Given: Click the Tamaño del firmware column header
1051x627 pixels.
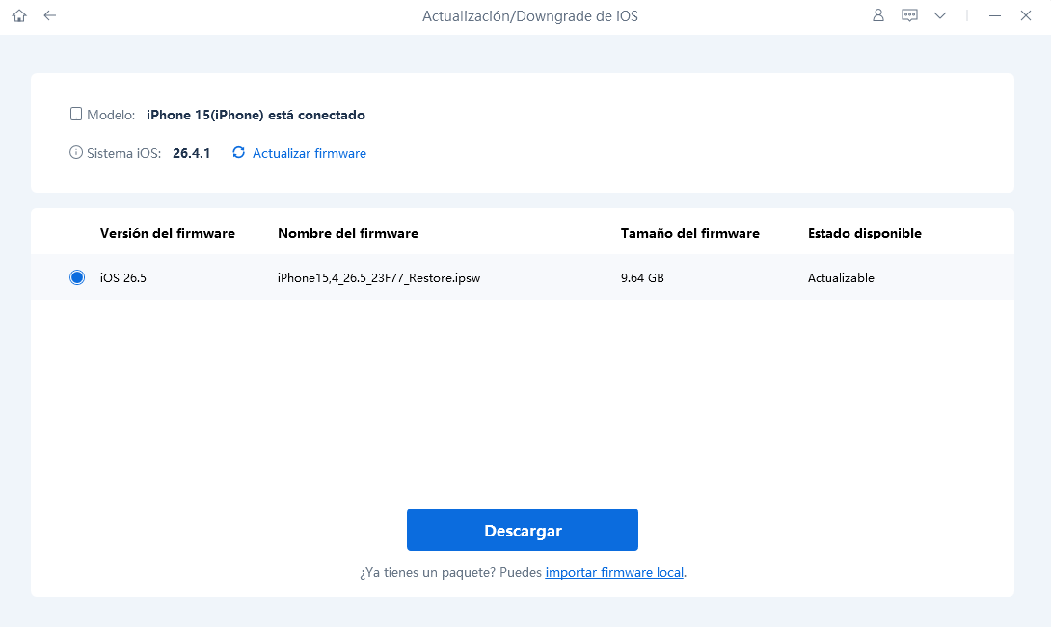Looking at the screenshot, I should pyautogui.click(x=689, y=233).
